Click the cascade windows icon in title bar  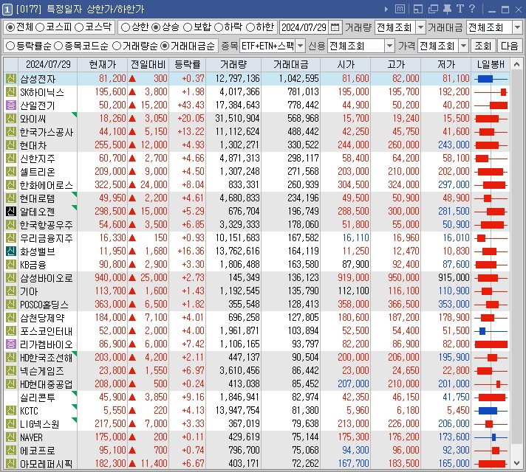coord(433,9)
